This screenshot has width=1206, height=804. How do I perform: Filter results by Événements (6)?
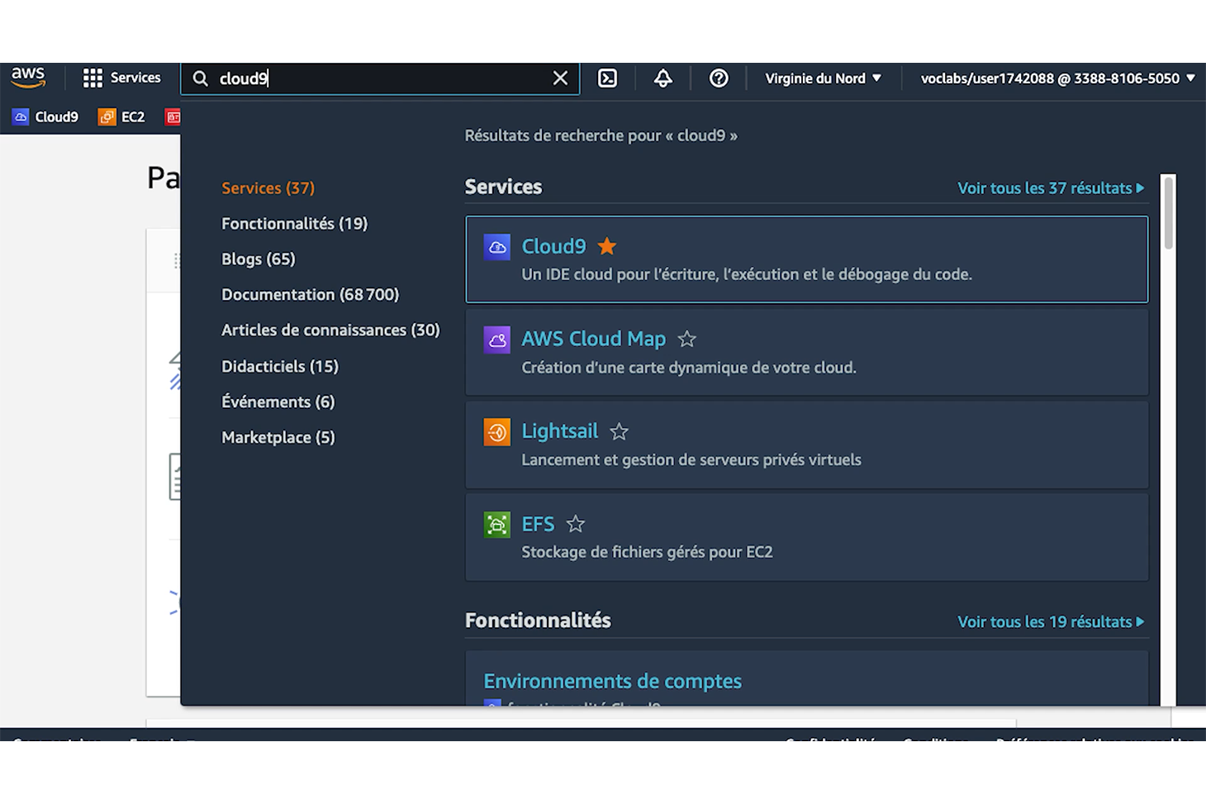tap(278, 402)
